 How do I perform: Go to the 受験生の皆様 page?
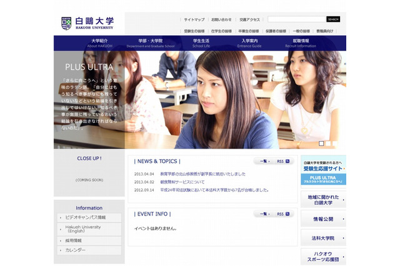point(194,31)
